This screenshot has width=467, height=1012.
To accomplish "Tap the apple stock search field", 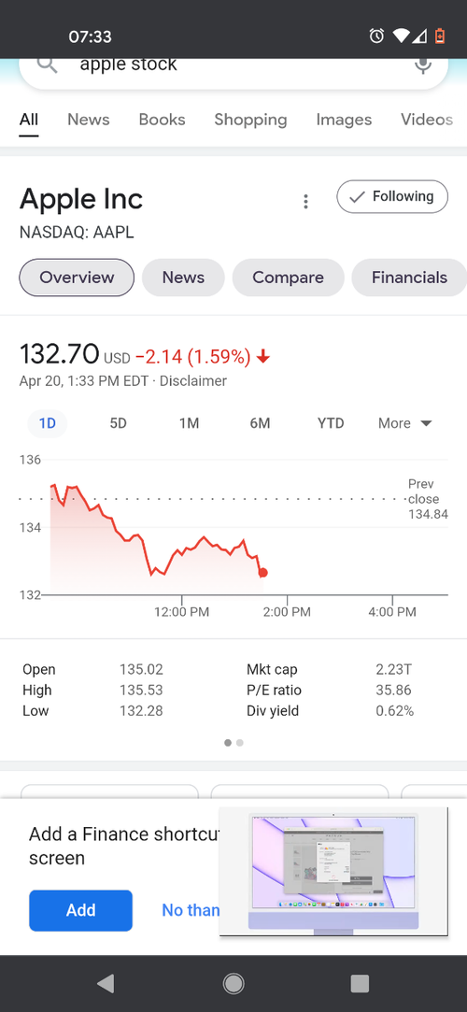I will (x=233, y=65).
